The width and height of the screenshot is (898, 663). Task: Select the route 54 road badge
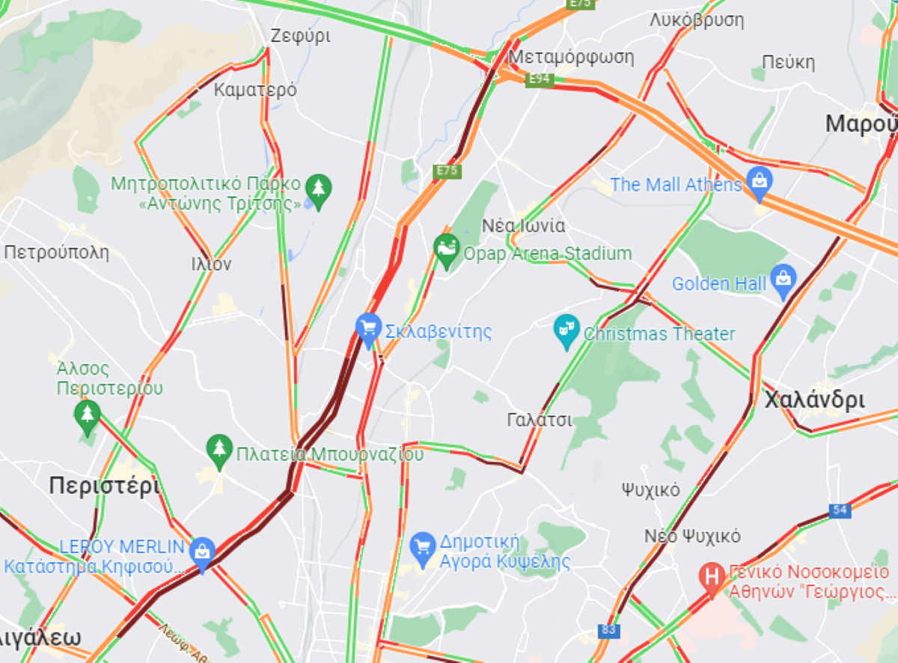[x=840, y=510]
